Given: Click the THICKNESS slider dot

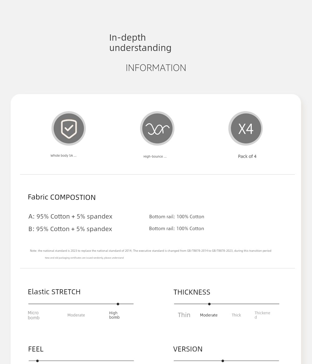Looking at the screenshot, I should (x=209, y=304).
